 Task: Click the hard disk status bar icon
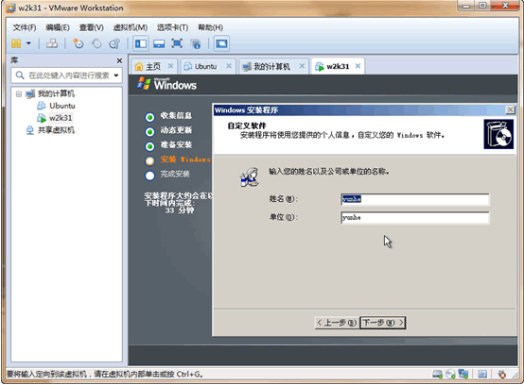pos(437,375)
